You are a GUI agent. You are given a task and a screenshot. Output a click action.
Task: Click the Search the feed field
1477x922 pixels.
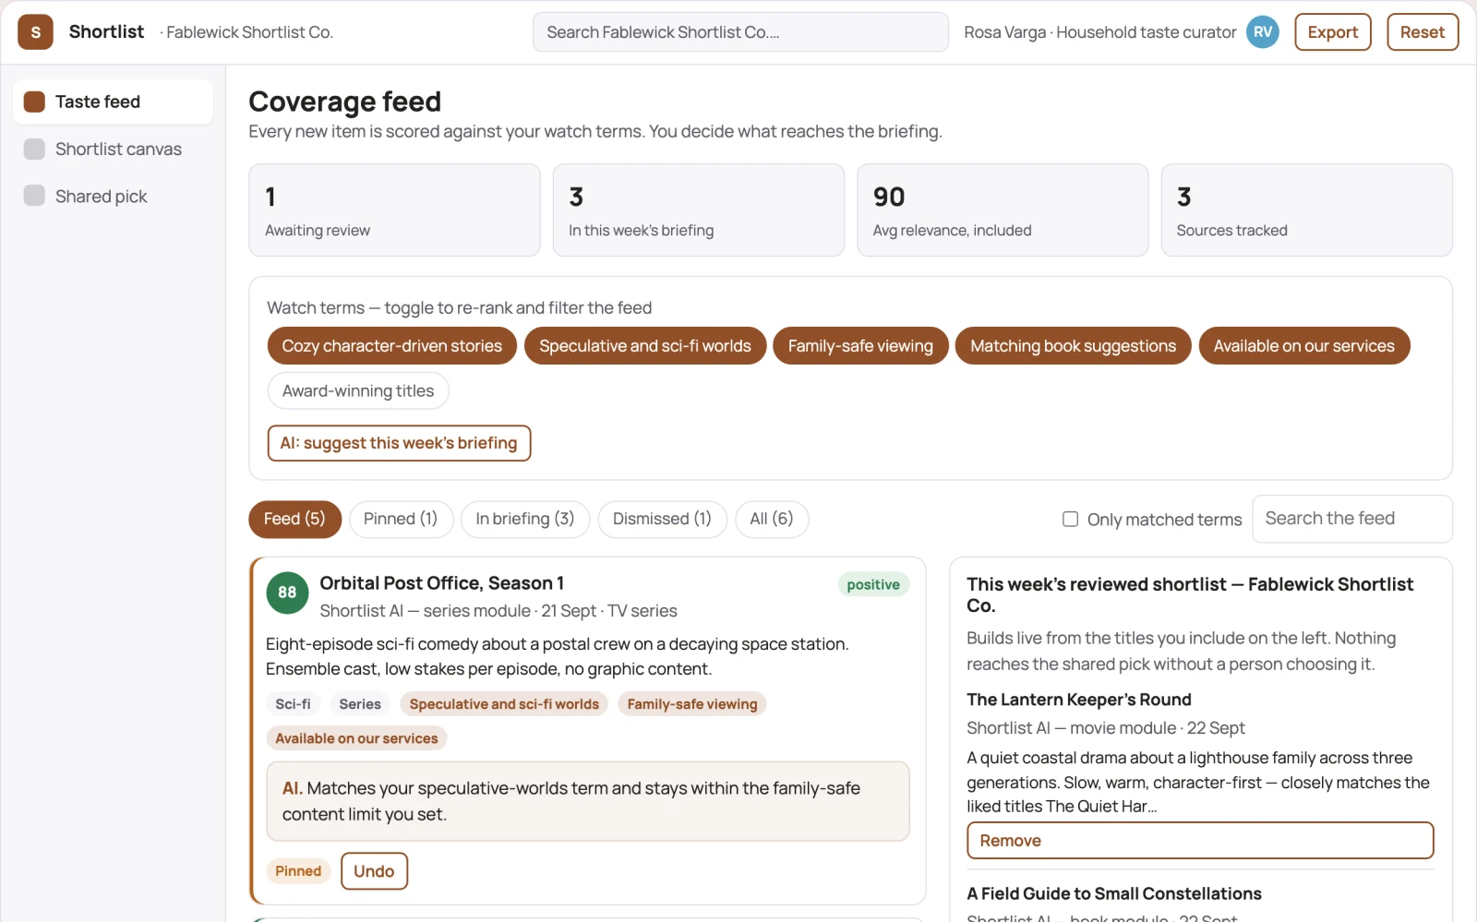[x=1351, y=519]
